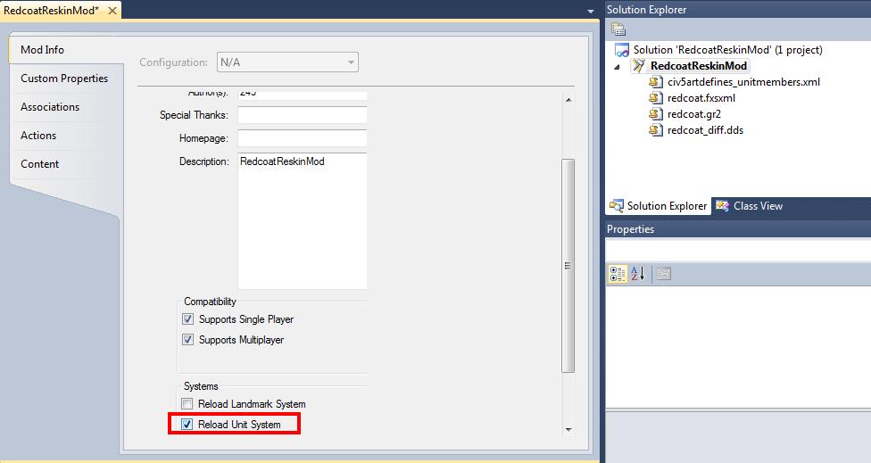871x463 pixels.
Task: Click the project icon next to RedcoatReskinMod
Action: pyautogui.click(x=639, y=66)
